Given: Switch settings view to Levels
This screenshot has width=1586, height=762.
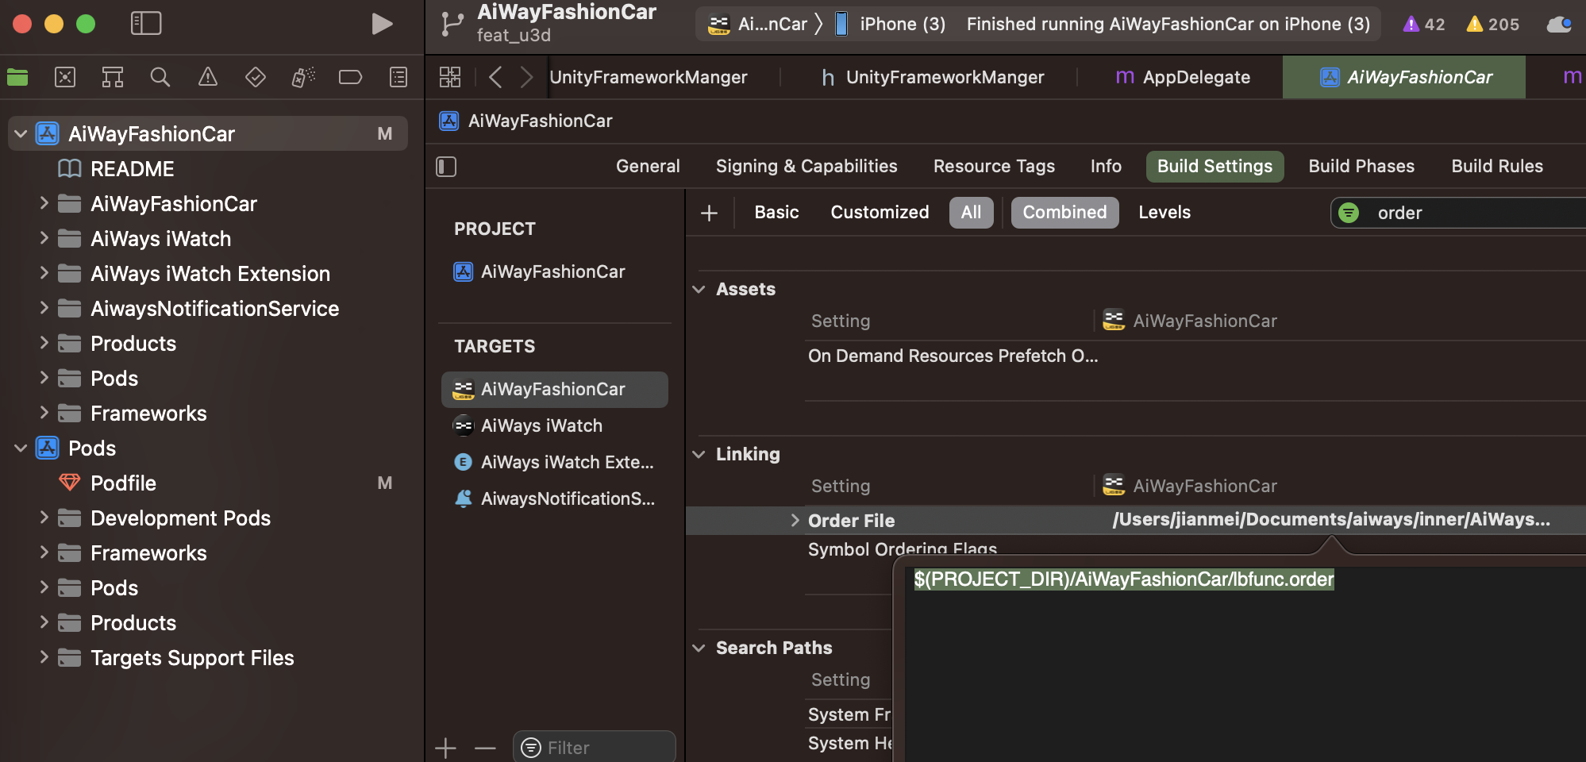Looking at the screenshot, I should click(x=1164, y=213).
